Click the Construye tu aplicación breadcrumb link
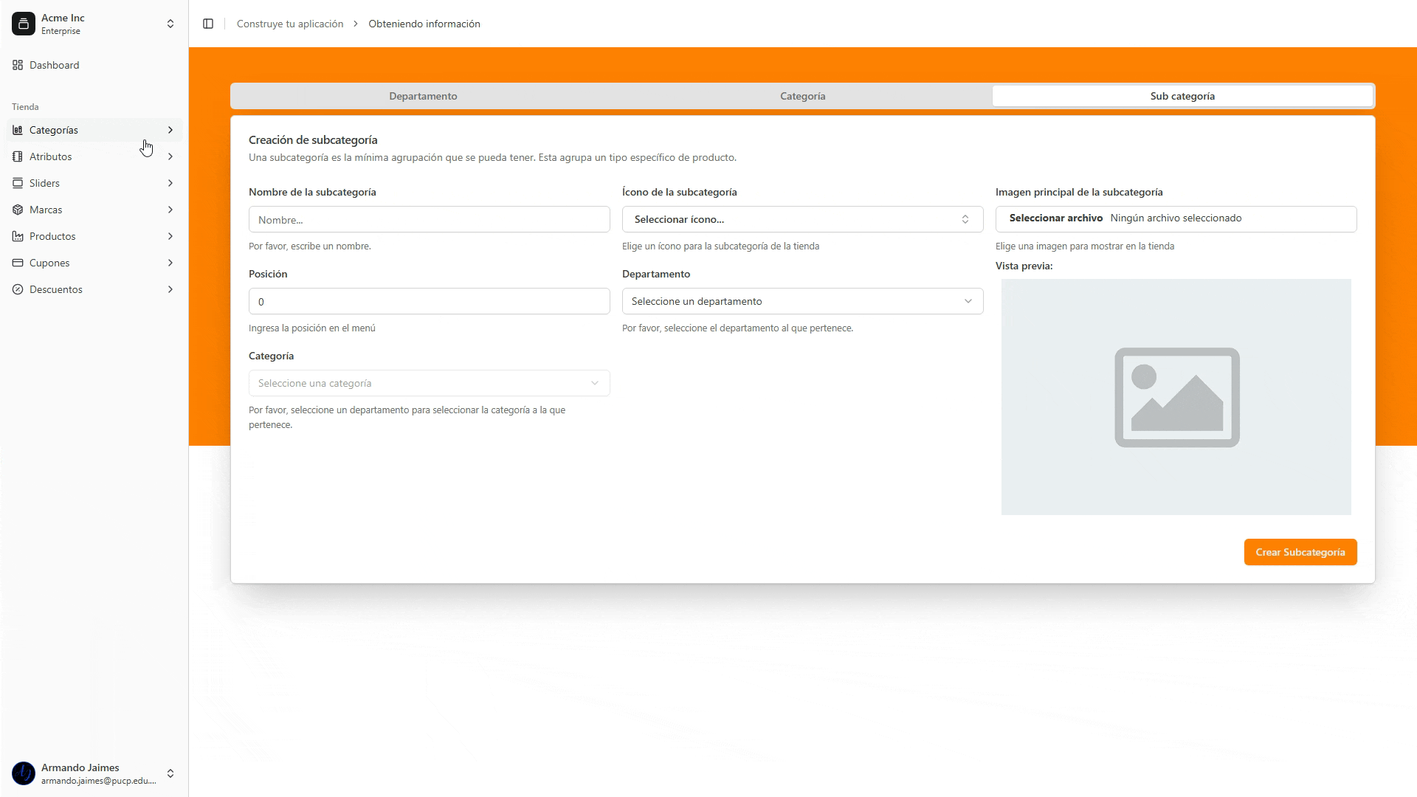Screen dimensions: 1417x797 coord(290,23)
